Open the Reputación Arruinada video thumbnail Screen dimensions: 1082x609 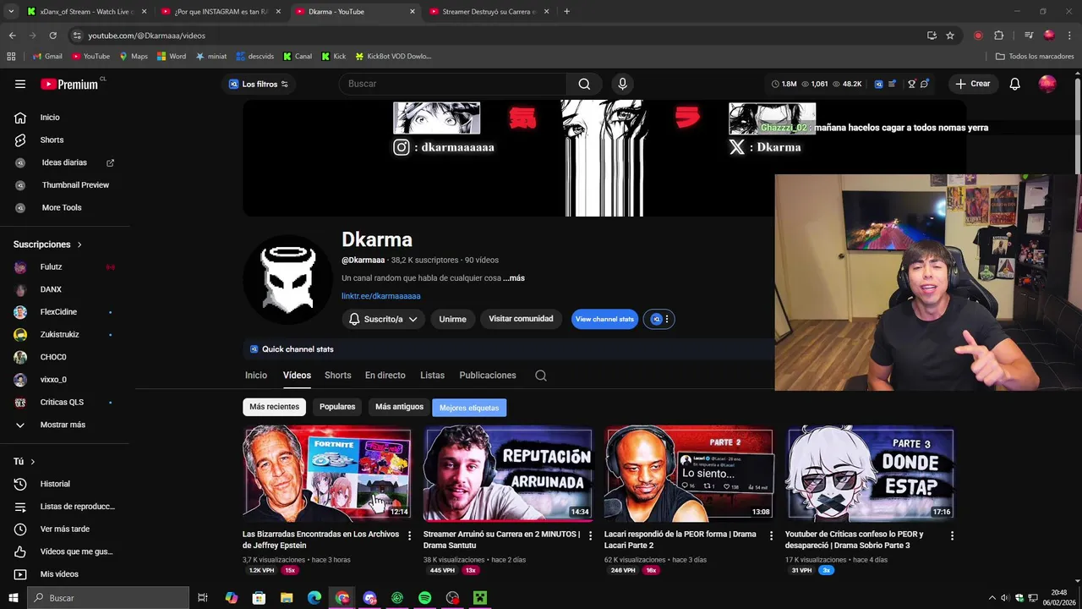click(x=507, y=474)
